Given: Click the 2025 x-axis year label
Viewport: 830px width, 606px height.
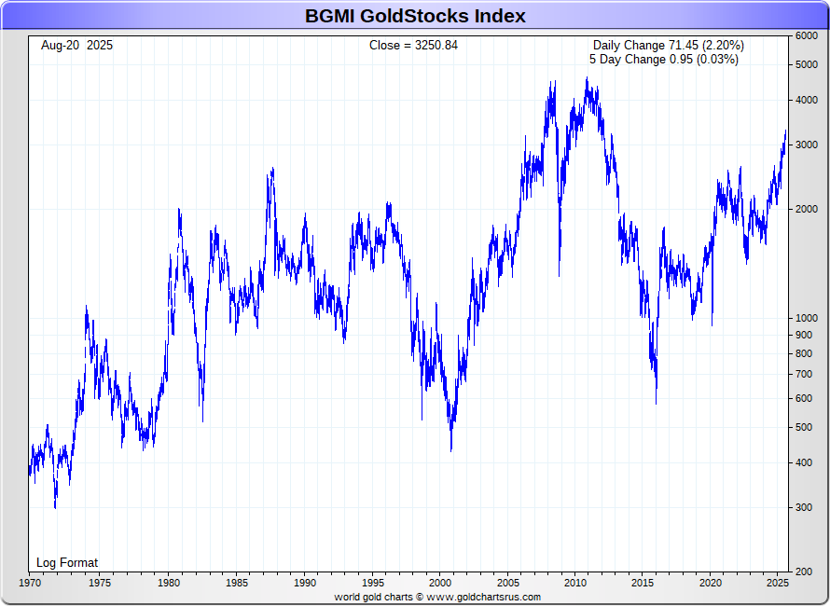Looking at the screenshot, I should [x=778, y=584].
